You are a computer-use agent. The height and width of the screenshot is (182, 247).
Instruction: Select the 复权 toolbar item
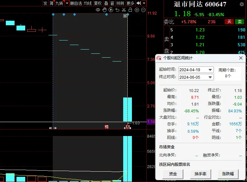click(x=98, y=3)
